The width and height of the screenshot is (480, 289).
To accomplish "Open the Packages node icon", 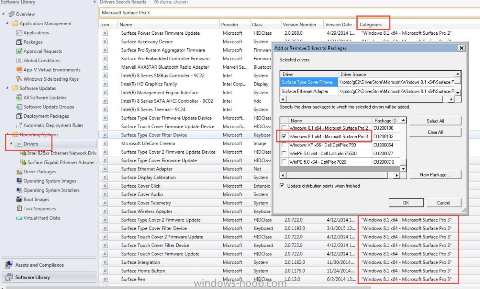I will tap(19, 42).
